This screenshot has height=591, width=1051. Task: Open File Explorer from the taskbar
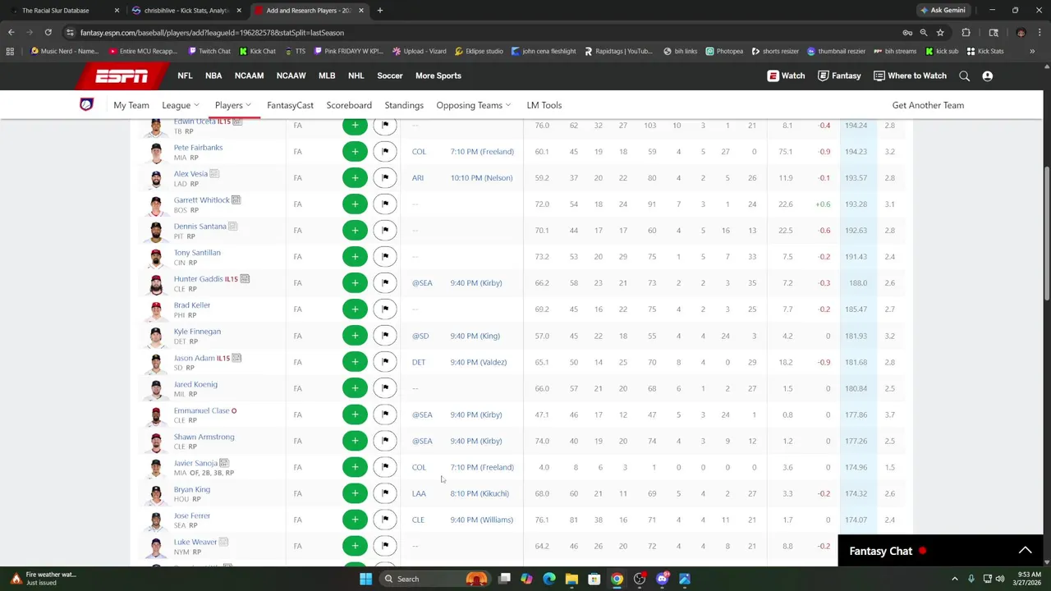pos(571,579)
